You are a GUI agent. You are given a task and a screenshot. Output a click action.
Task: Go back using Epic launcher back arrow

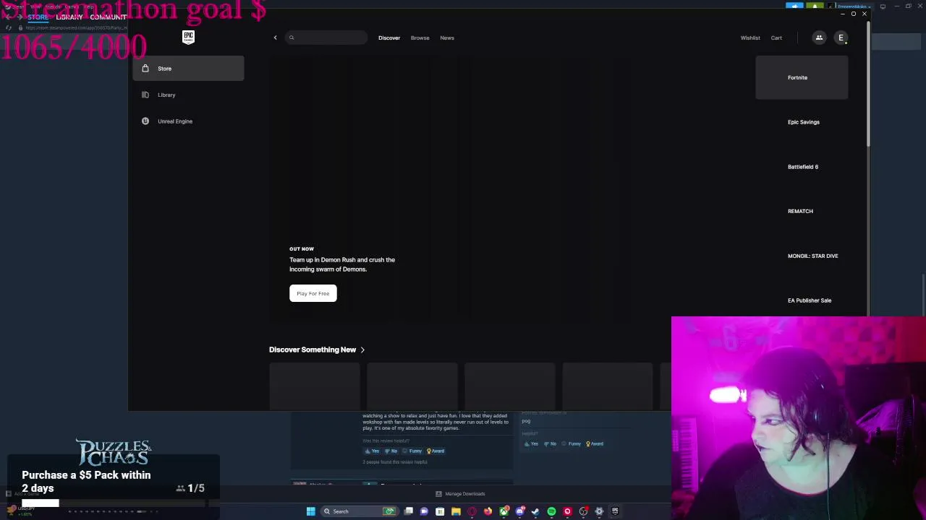275,38
